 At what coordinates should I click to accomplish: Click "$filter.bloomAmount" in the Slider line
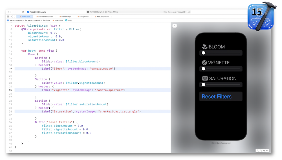82,61
